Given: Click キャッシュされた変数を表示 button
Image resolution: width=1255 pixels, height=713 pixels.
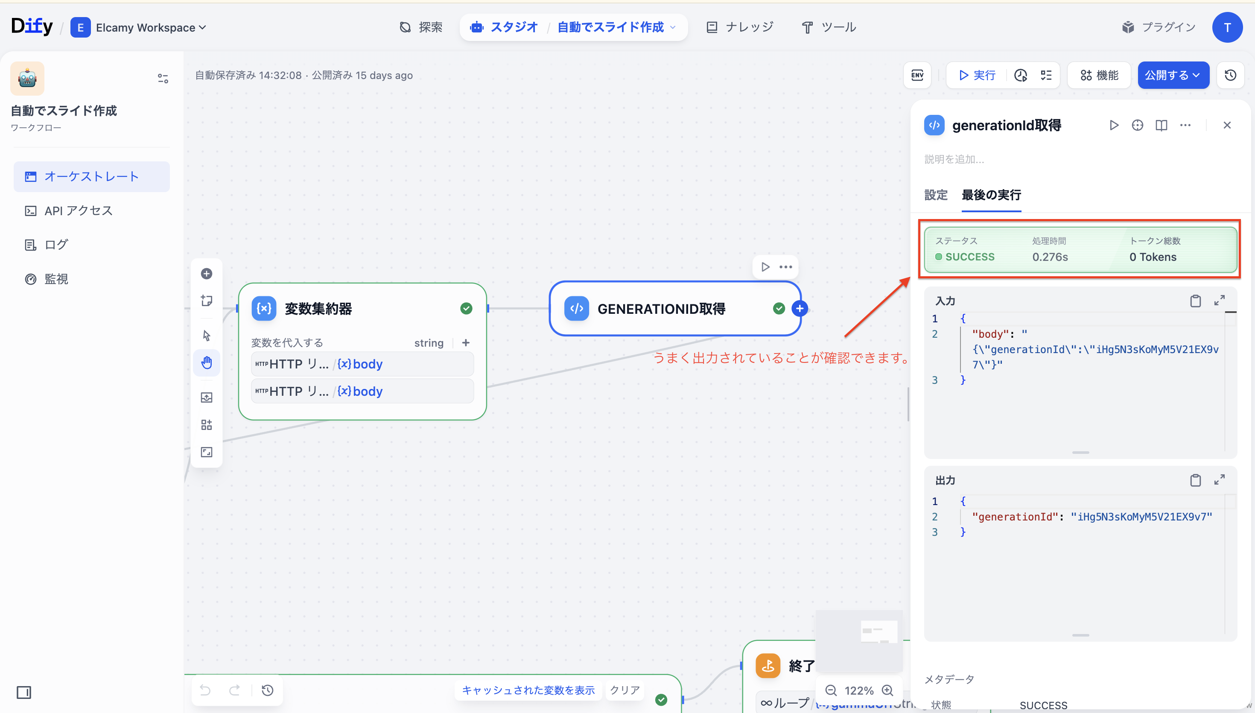Looking at the screenshot, I should coord(528,690).
